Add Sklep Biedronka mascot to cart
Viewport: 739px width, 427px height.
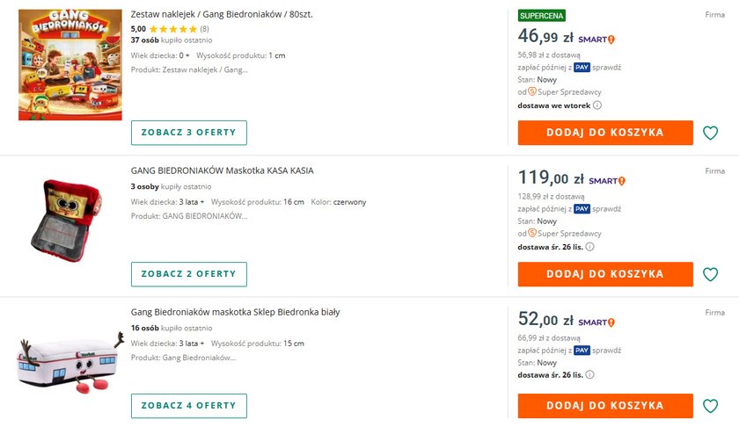pyautogui.click(x=605, y=406)
